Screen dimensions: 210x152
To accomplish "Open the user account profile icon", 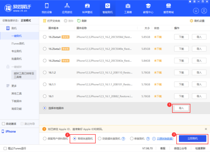I will (x=204, y=11).
